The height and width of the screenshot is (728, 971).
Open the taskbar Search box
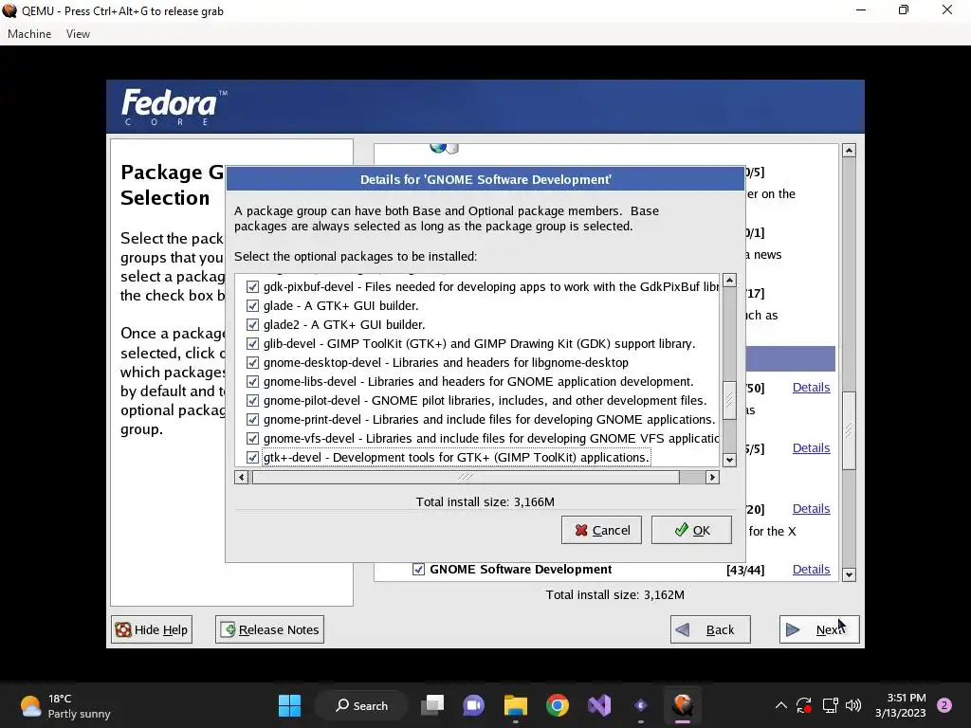pyautogui.click(x=361, y=705)
